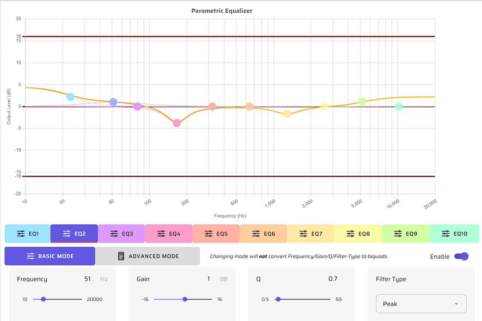Switch to Advanced Mode
Image resolution: width=482 pixels, height=321 pixels.
pyautogui.click(x=148, y=256)
